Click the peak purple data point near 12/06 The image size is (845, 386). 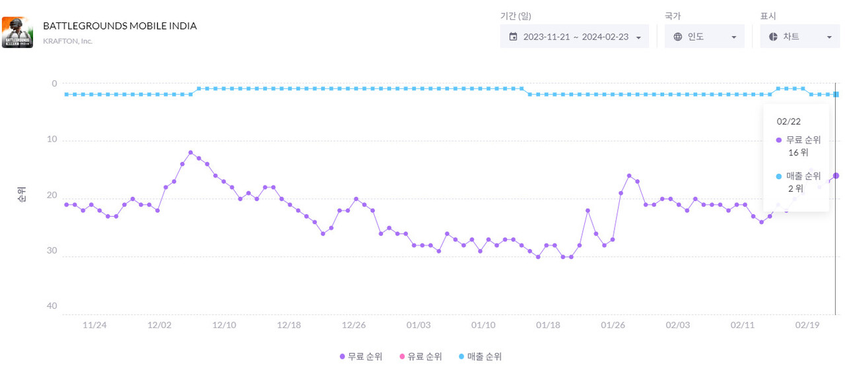191,152
